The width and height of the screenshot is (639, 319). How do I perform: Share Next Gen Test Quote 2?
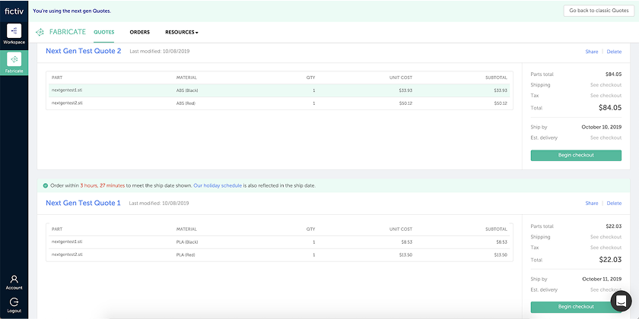coord(591,52)
